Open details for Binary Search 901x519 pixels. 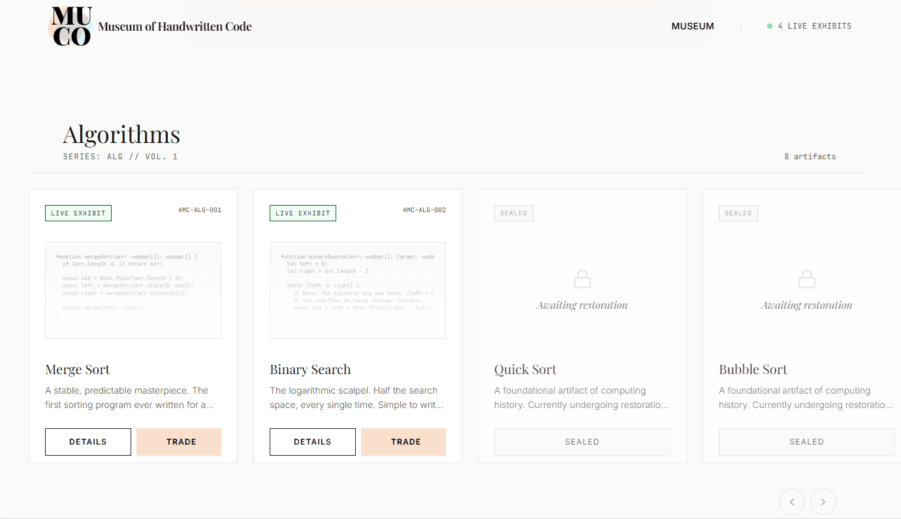click(312, 441)
